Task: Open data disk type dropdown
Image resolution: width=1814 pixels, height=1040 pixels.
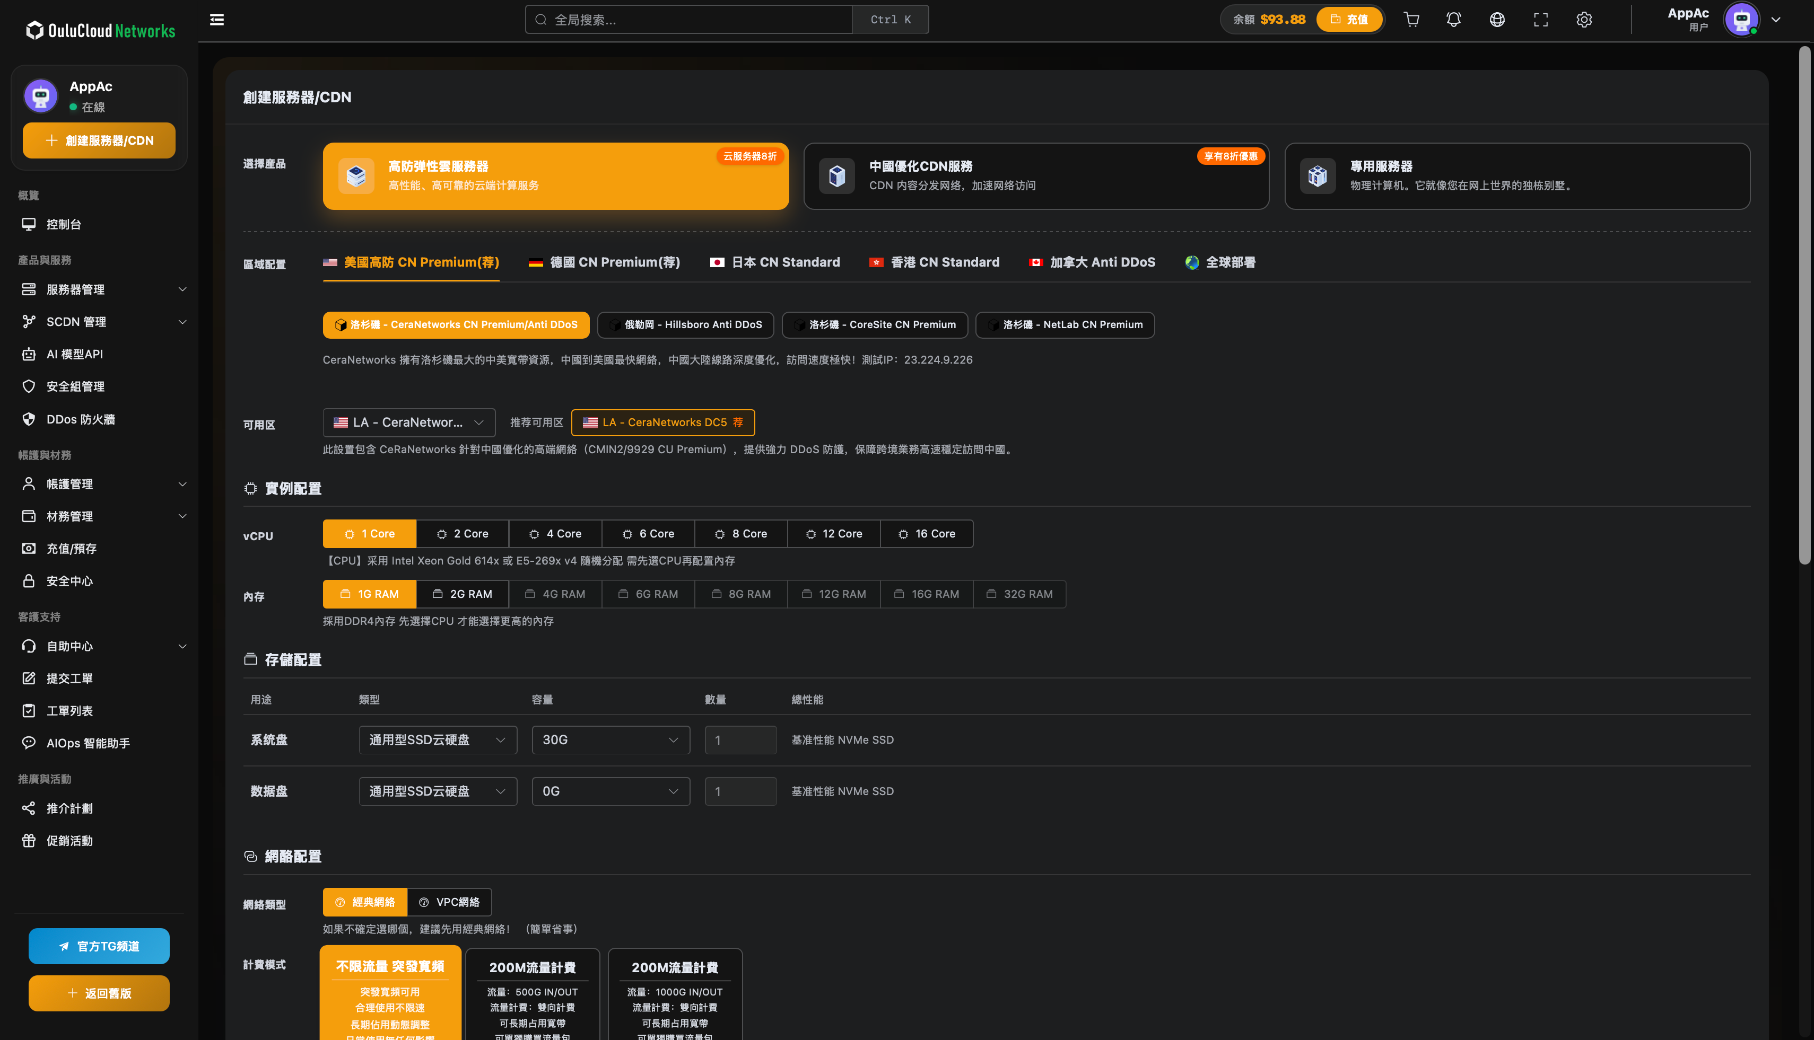Action: [438, 791]
